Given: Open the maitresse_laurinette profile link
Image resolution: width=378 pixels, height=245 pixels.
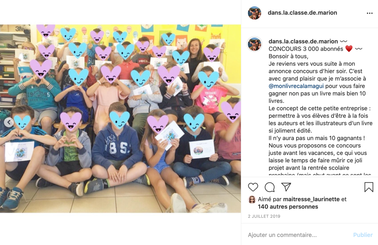Looking at the screenshot, I should [x=311, y=199].
